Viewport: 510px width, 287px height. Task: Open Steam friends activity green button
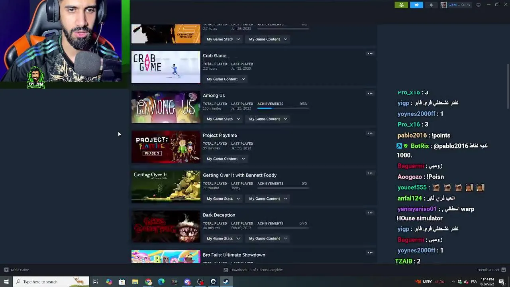[x=401, y=5]
